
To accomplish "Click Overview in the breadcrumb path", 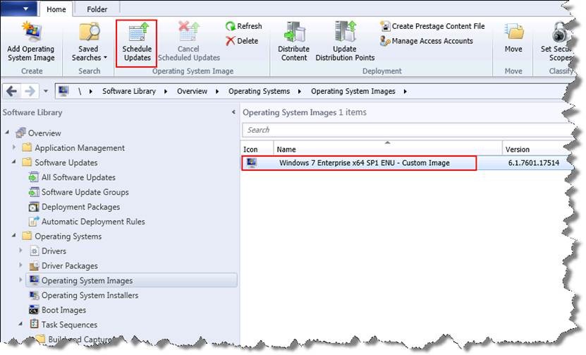I will [x=192, y=91].
